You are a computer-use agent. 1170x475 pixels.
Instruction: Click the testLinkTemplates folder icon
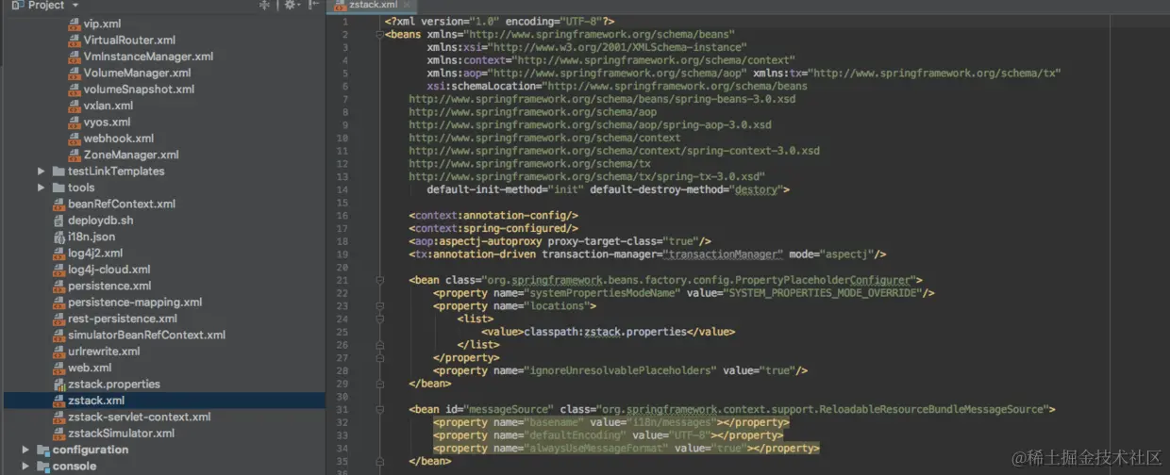58,172
